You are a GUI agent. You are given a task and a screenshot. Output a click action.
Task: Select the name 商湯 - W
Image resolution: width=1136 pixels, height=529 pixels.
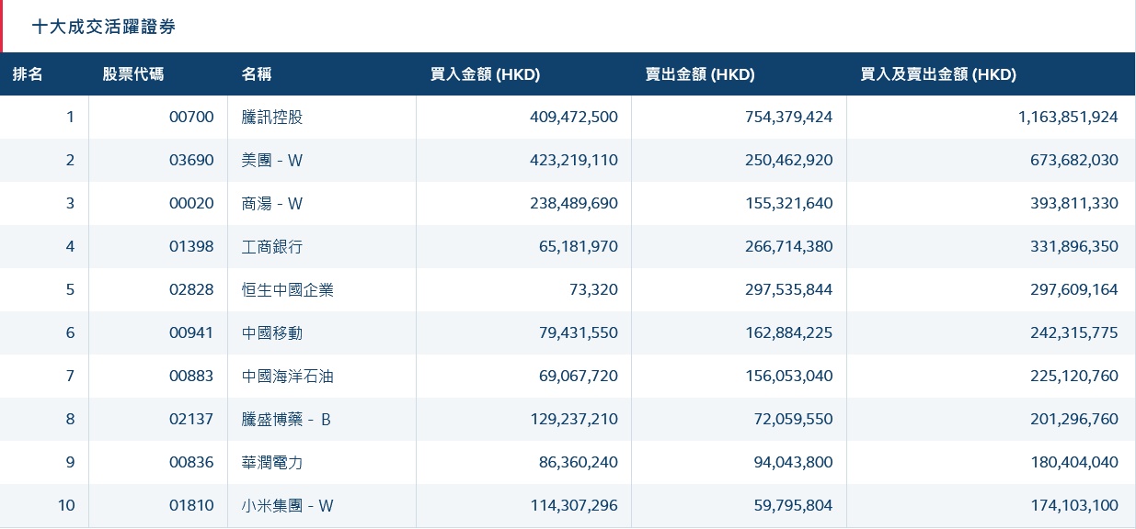(272, 203)
